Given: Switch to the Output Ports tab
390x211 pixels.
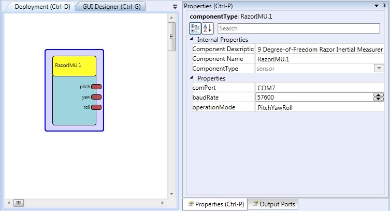Looking at the screenshot, I should click(273, 204).
